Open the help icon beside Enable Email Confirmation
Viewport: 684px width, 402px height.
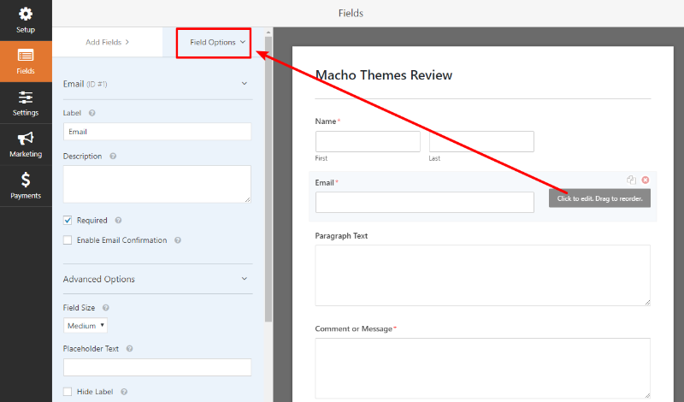[178, 240]
